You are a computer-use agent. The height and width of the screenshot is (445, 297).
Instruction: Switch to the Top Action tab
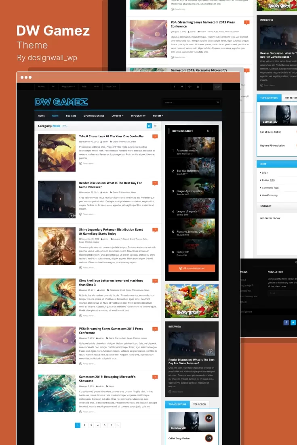pos(199,404)
